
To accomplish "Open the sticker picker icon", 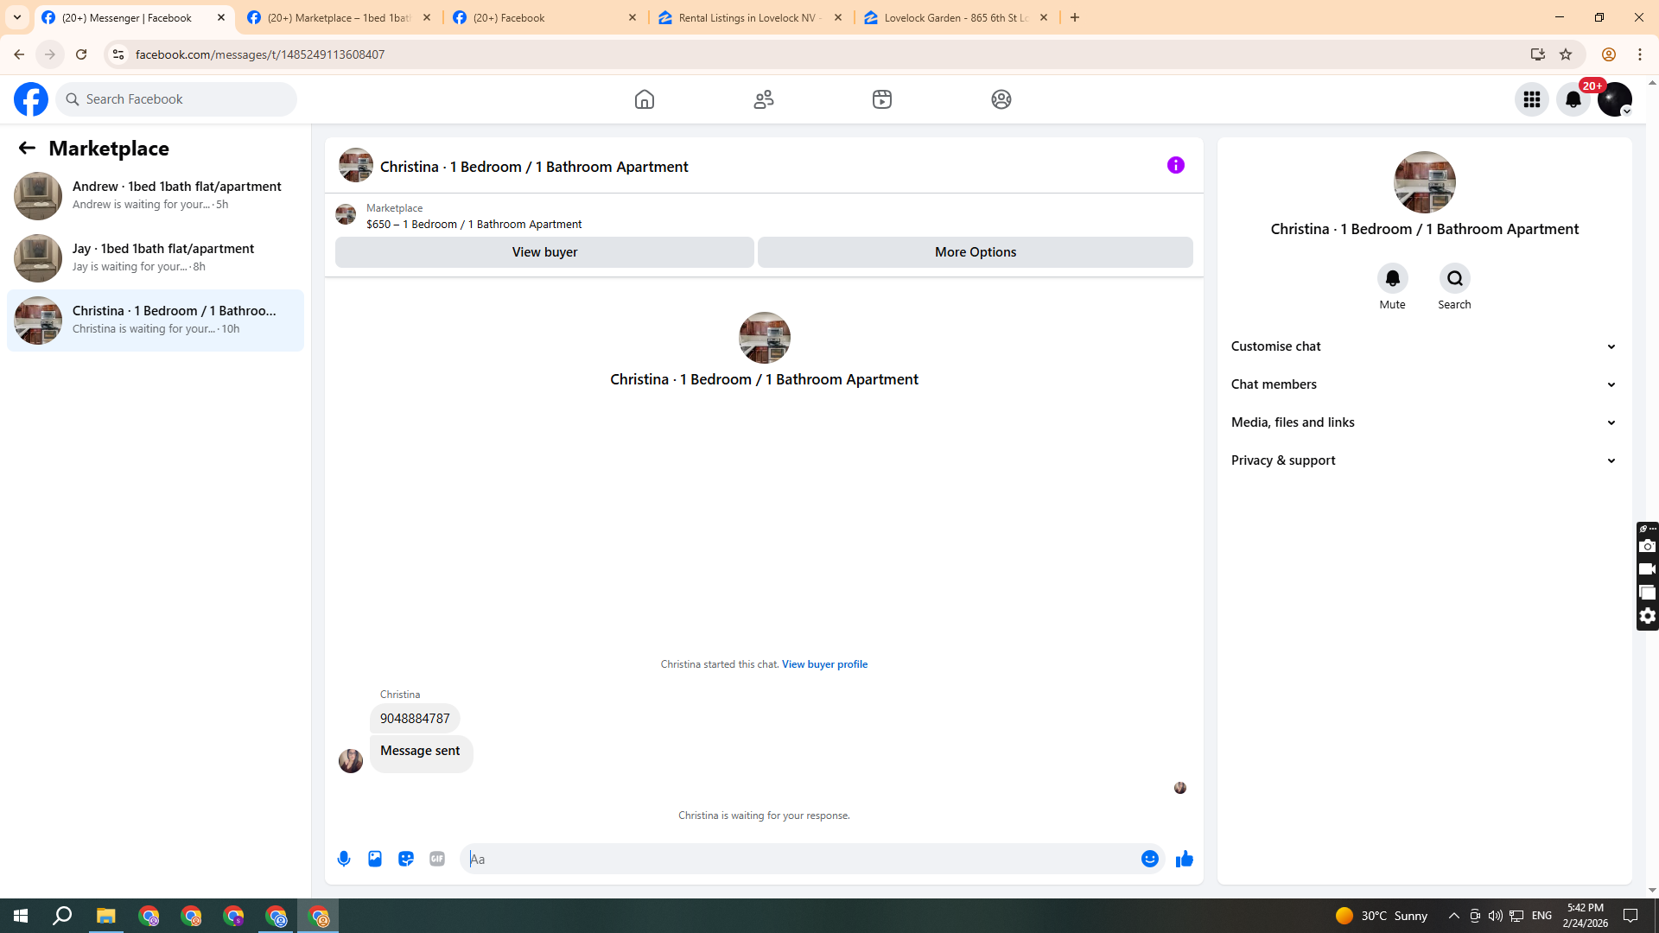I will (x=406, y=859).
